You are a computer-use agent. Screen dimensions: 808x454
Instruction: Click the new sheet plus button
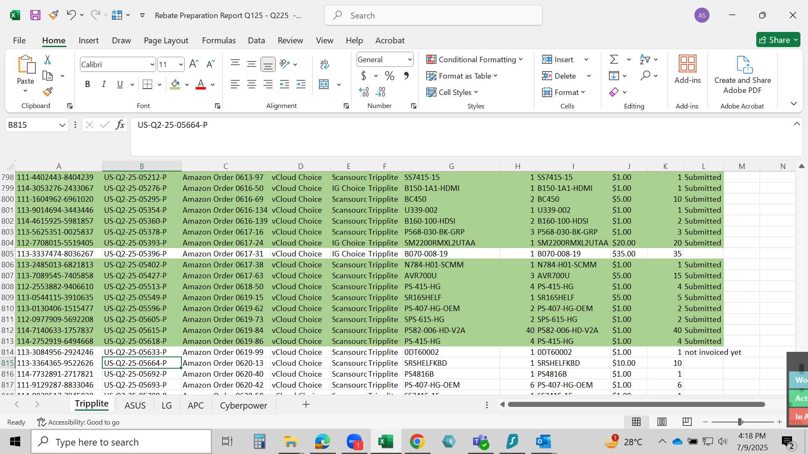[306, 404]
